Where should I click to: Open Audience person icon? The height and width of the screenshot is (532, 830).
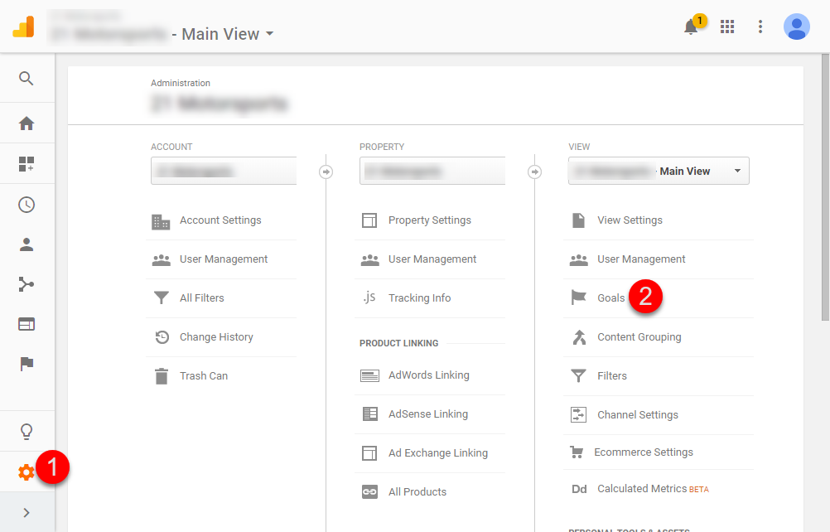[x=27, y=244]
